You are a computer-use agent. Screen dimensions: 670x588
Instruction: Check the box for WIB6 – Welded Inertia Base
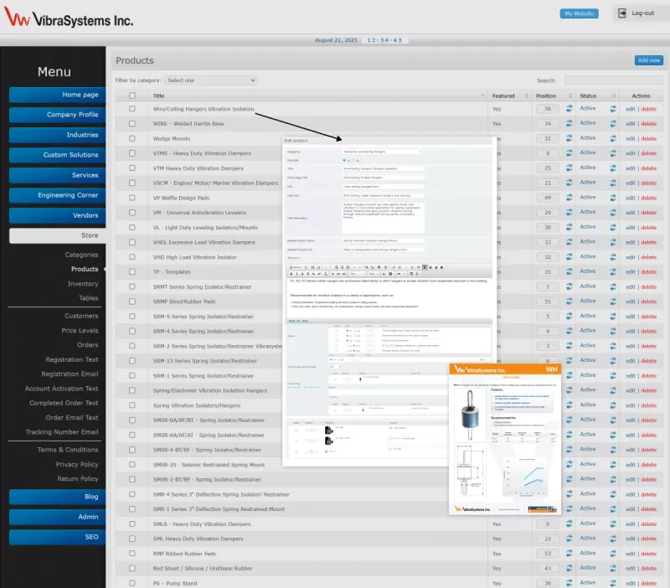pos(131,124)
